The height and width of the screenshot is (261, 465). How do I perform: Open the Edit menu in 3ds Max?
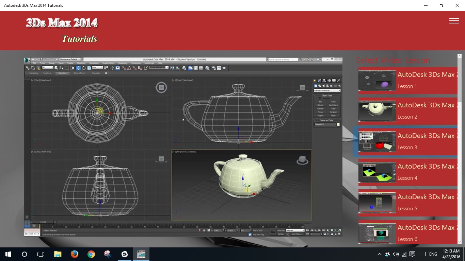34,63
